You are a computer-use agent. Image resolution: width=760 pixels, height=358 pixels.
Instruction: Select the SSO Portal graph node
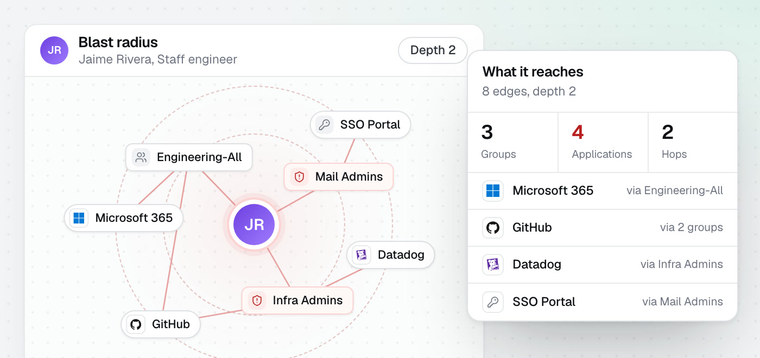tap(360, 125)
